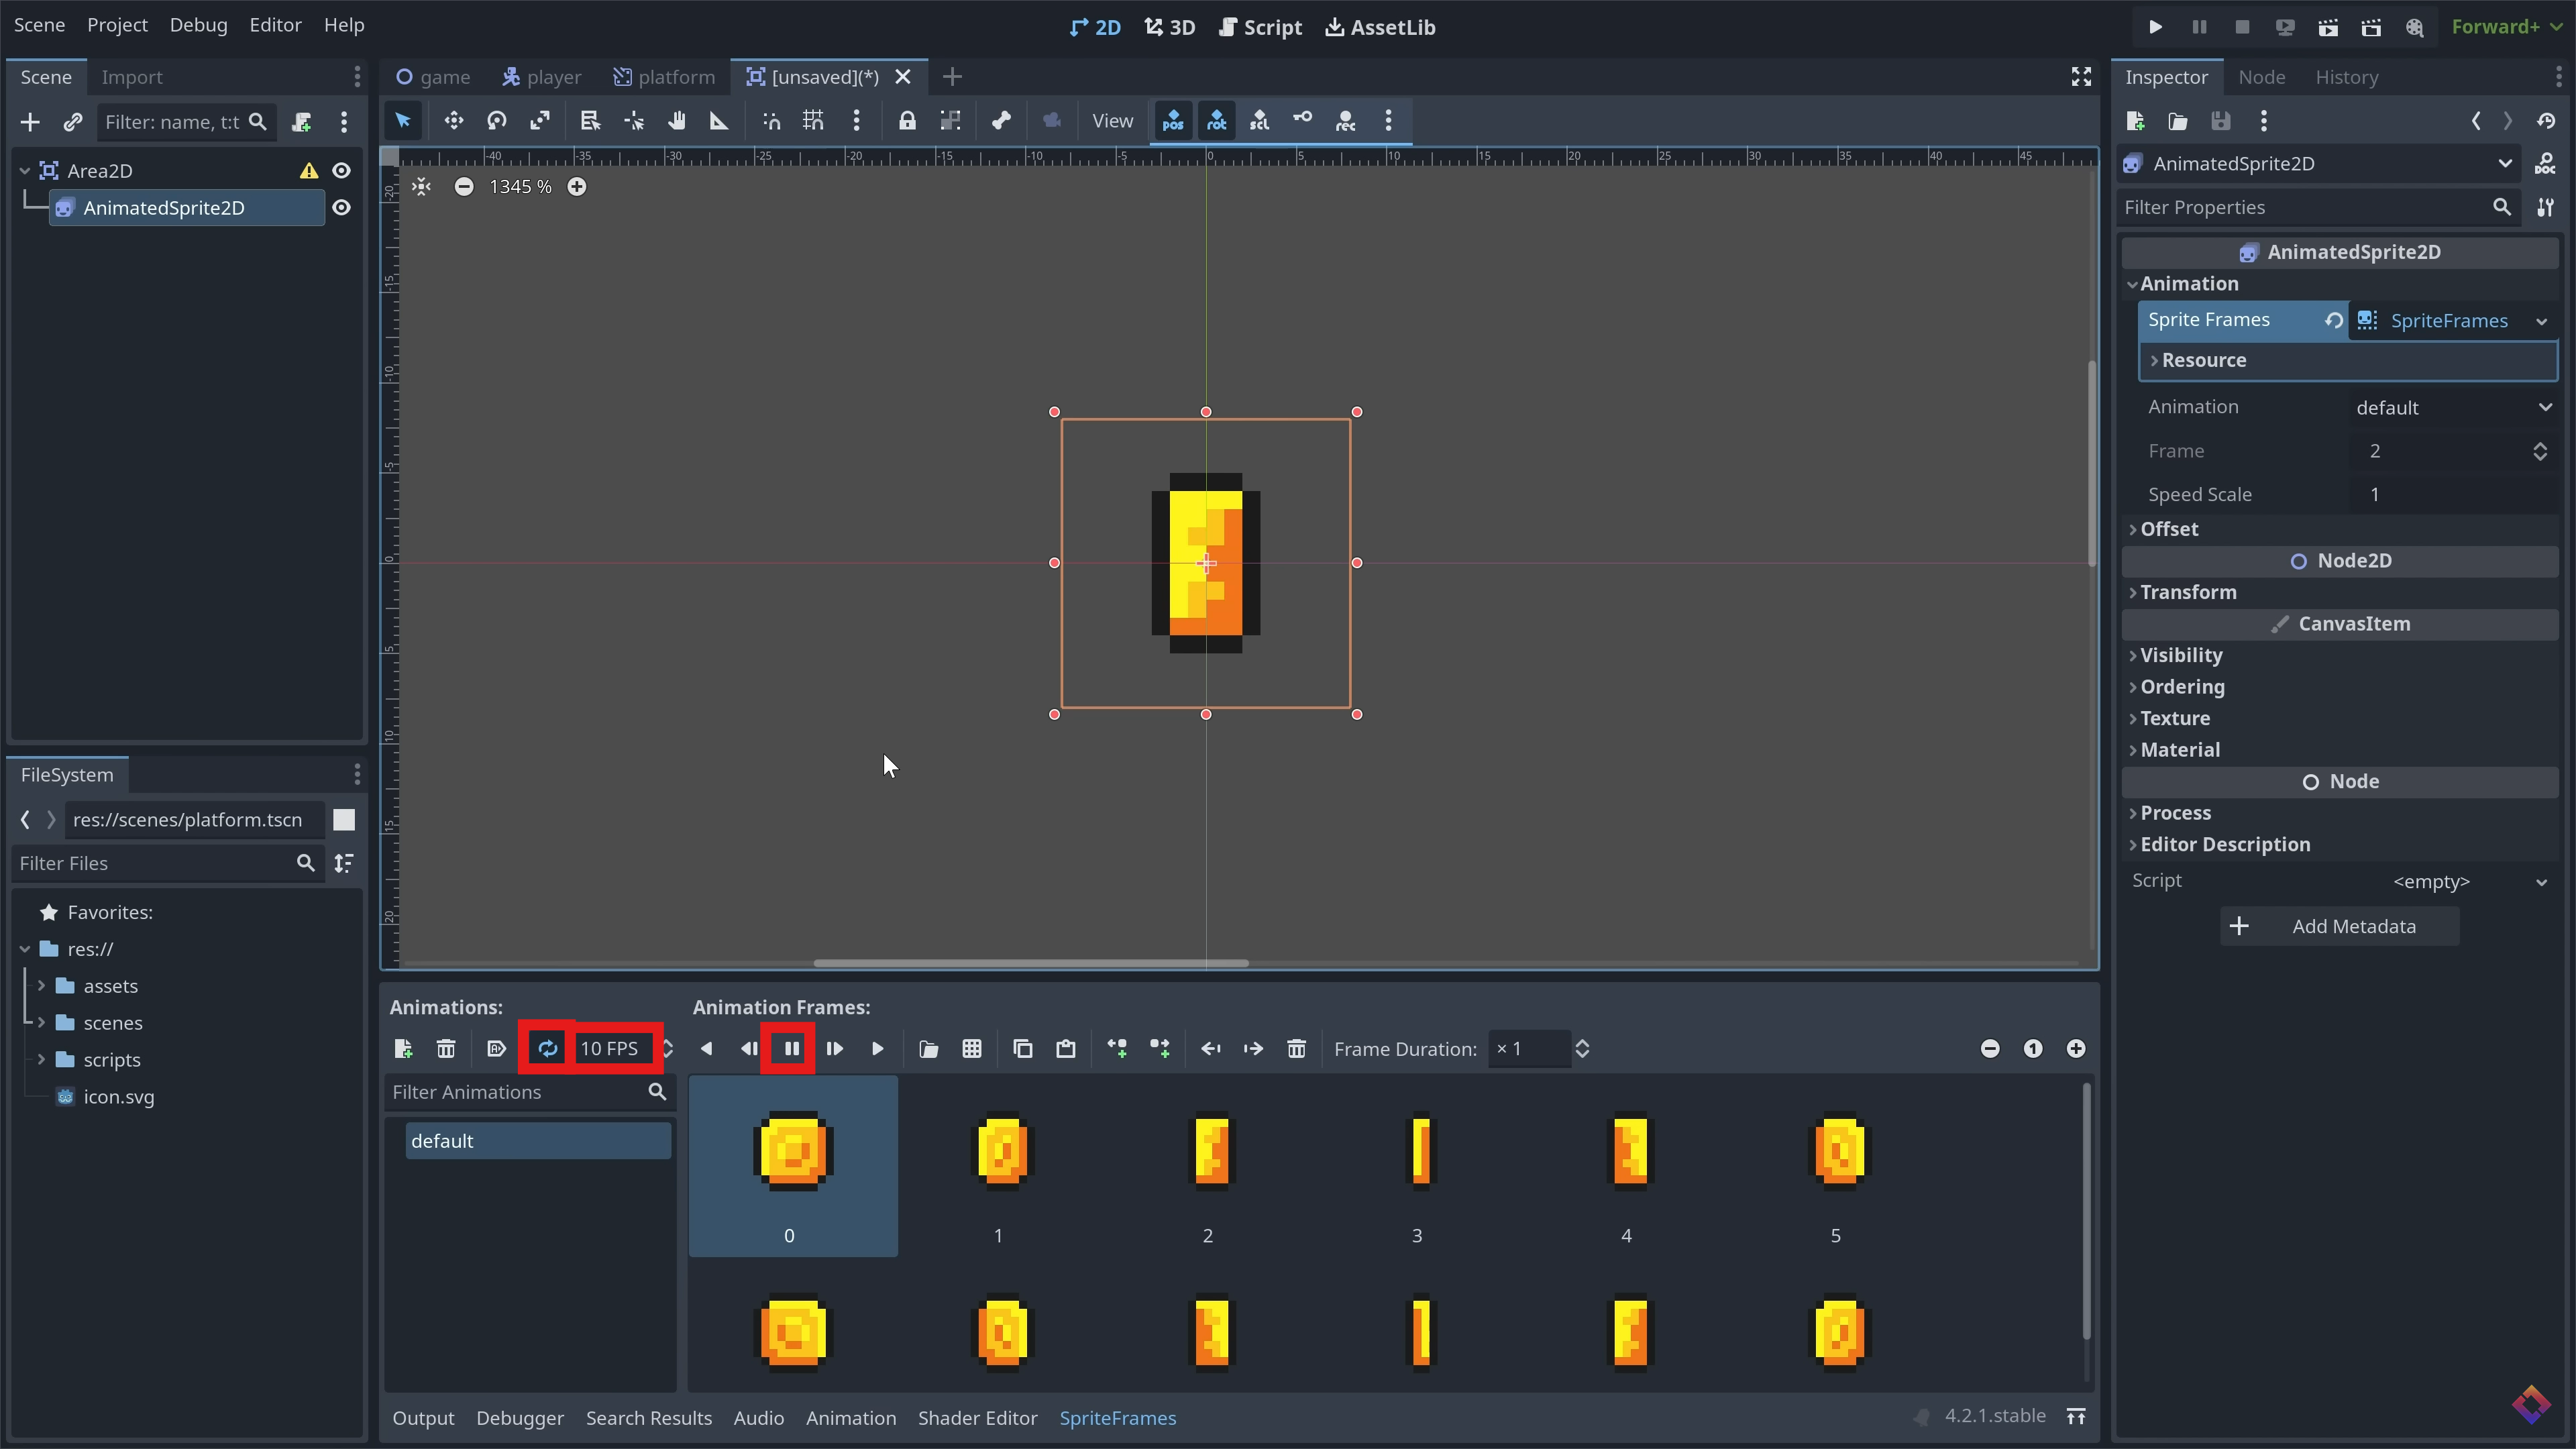Click the Add Metadata button

click(x=2340, y=926)
